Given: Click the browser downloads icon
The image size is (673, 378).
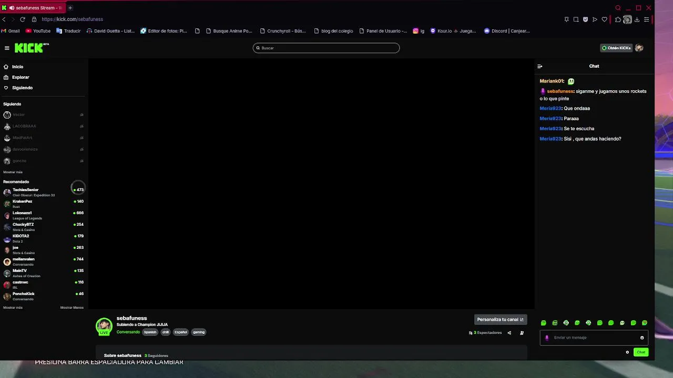Looking at the screenshot, I should pyautogui.click(x=637, y=19).
